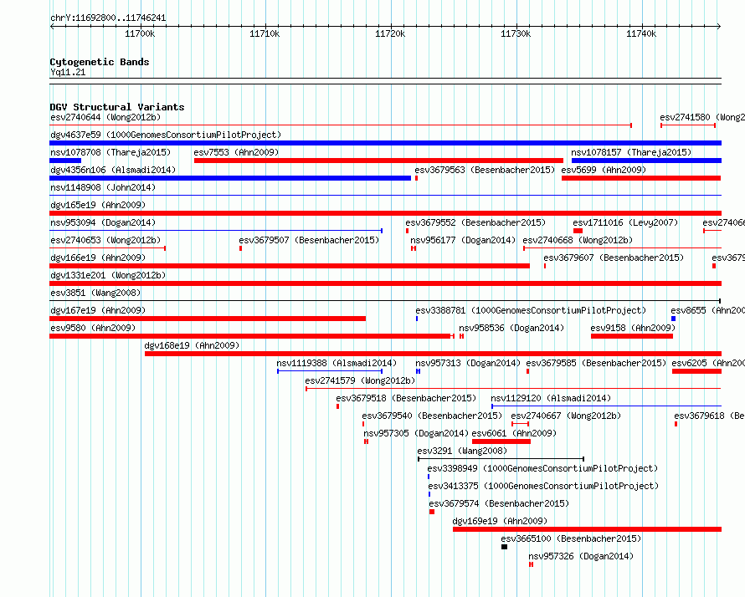Open esv3388781 1000Genomes label

point(532,310)
